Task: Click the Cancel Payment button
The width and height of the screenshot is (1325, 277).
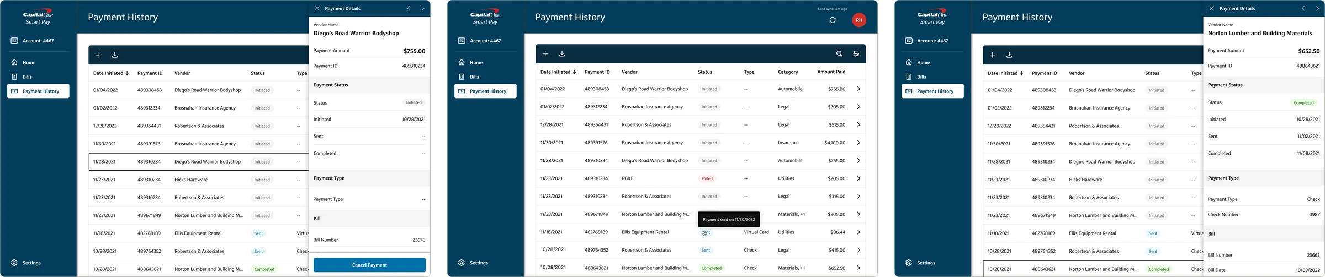Action: click(x=369, y=265)
